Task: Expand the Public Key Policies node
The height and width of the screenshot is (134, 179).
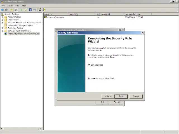Action: click(3, 28)
